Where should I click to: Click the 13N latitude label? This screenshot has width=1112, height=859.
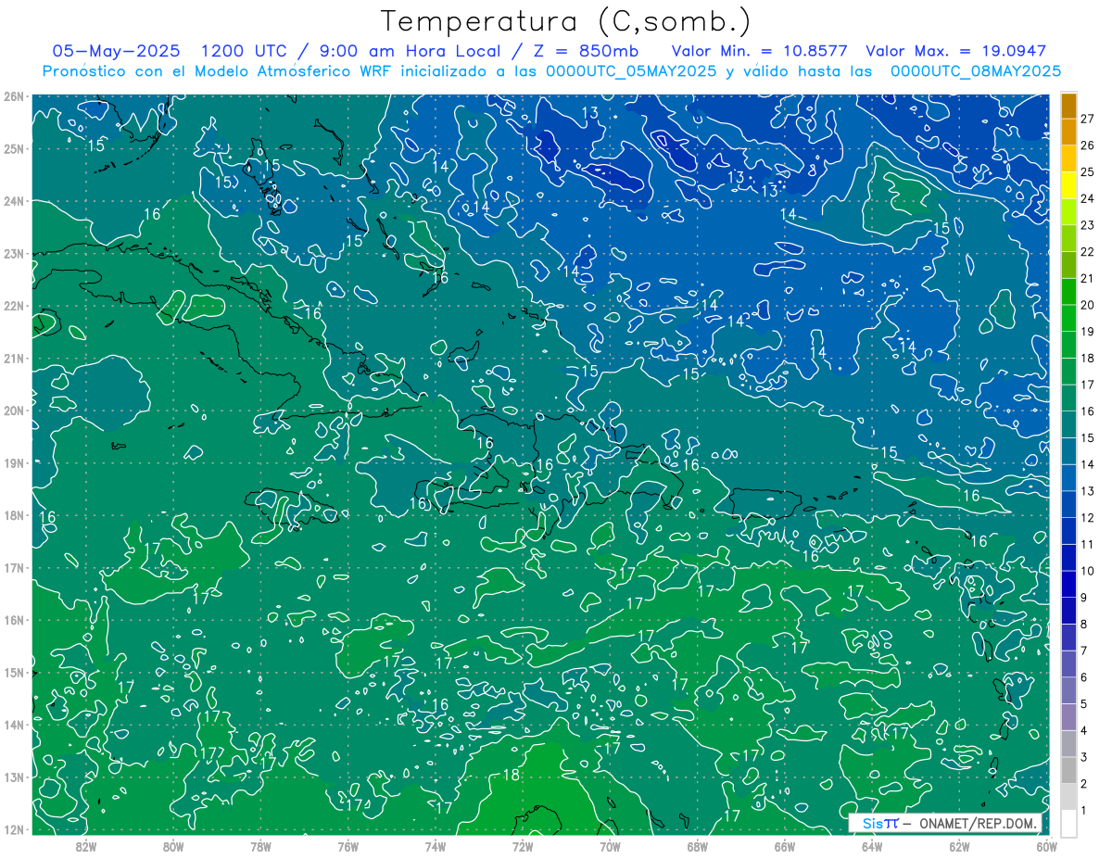tap(14, 777)
